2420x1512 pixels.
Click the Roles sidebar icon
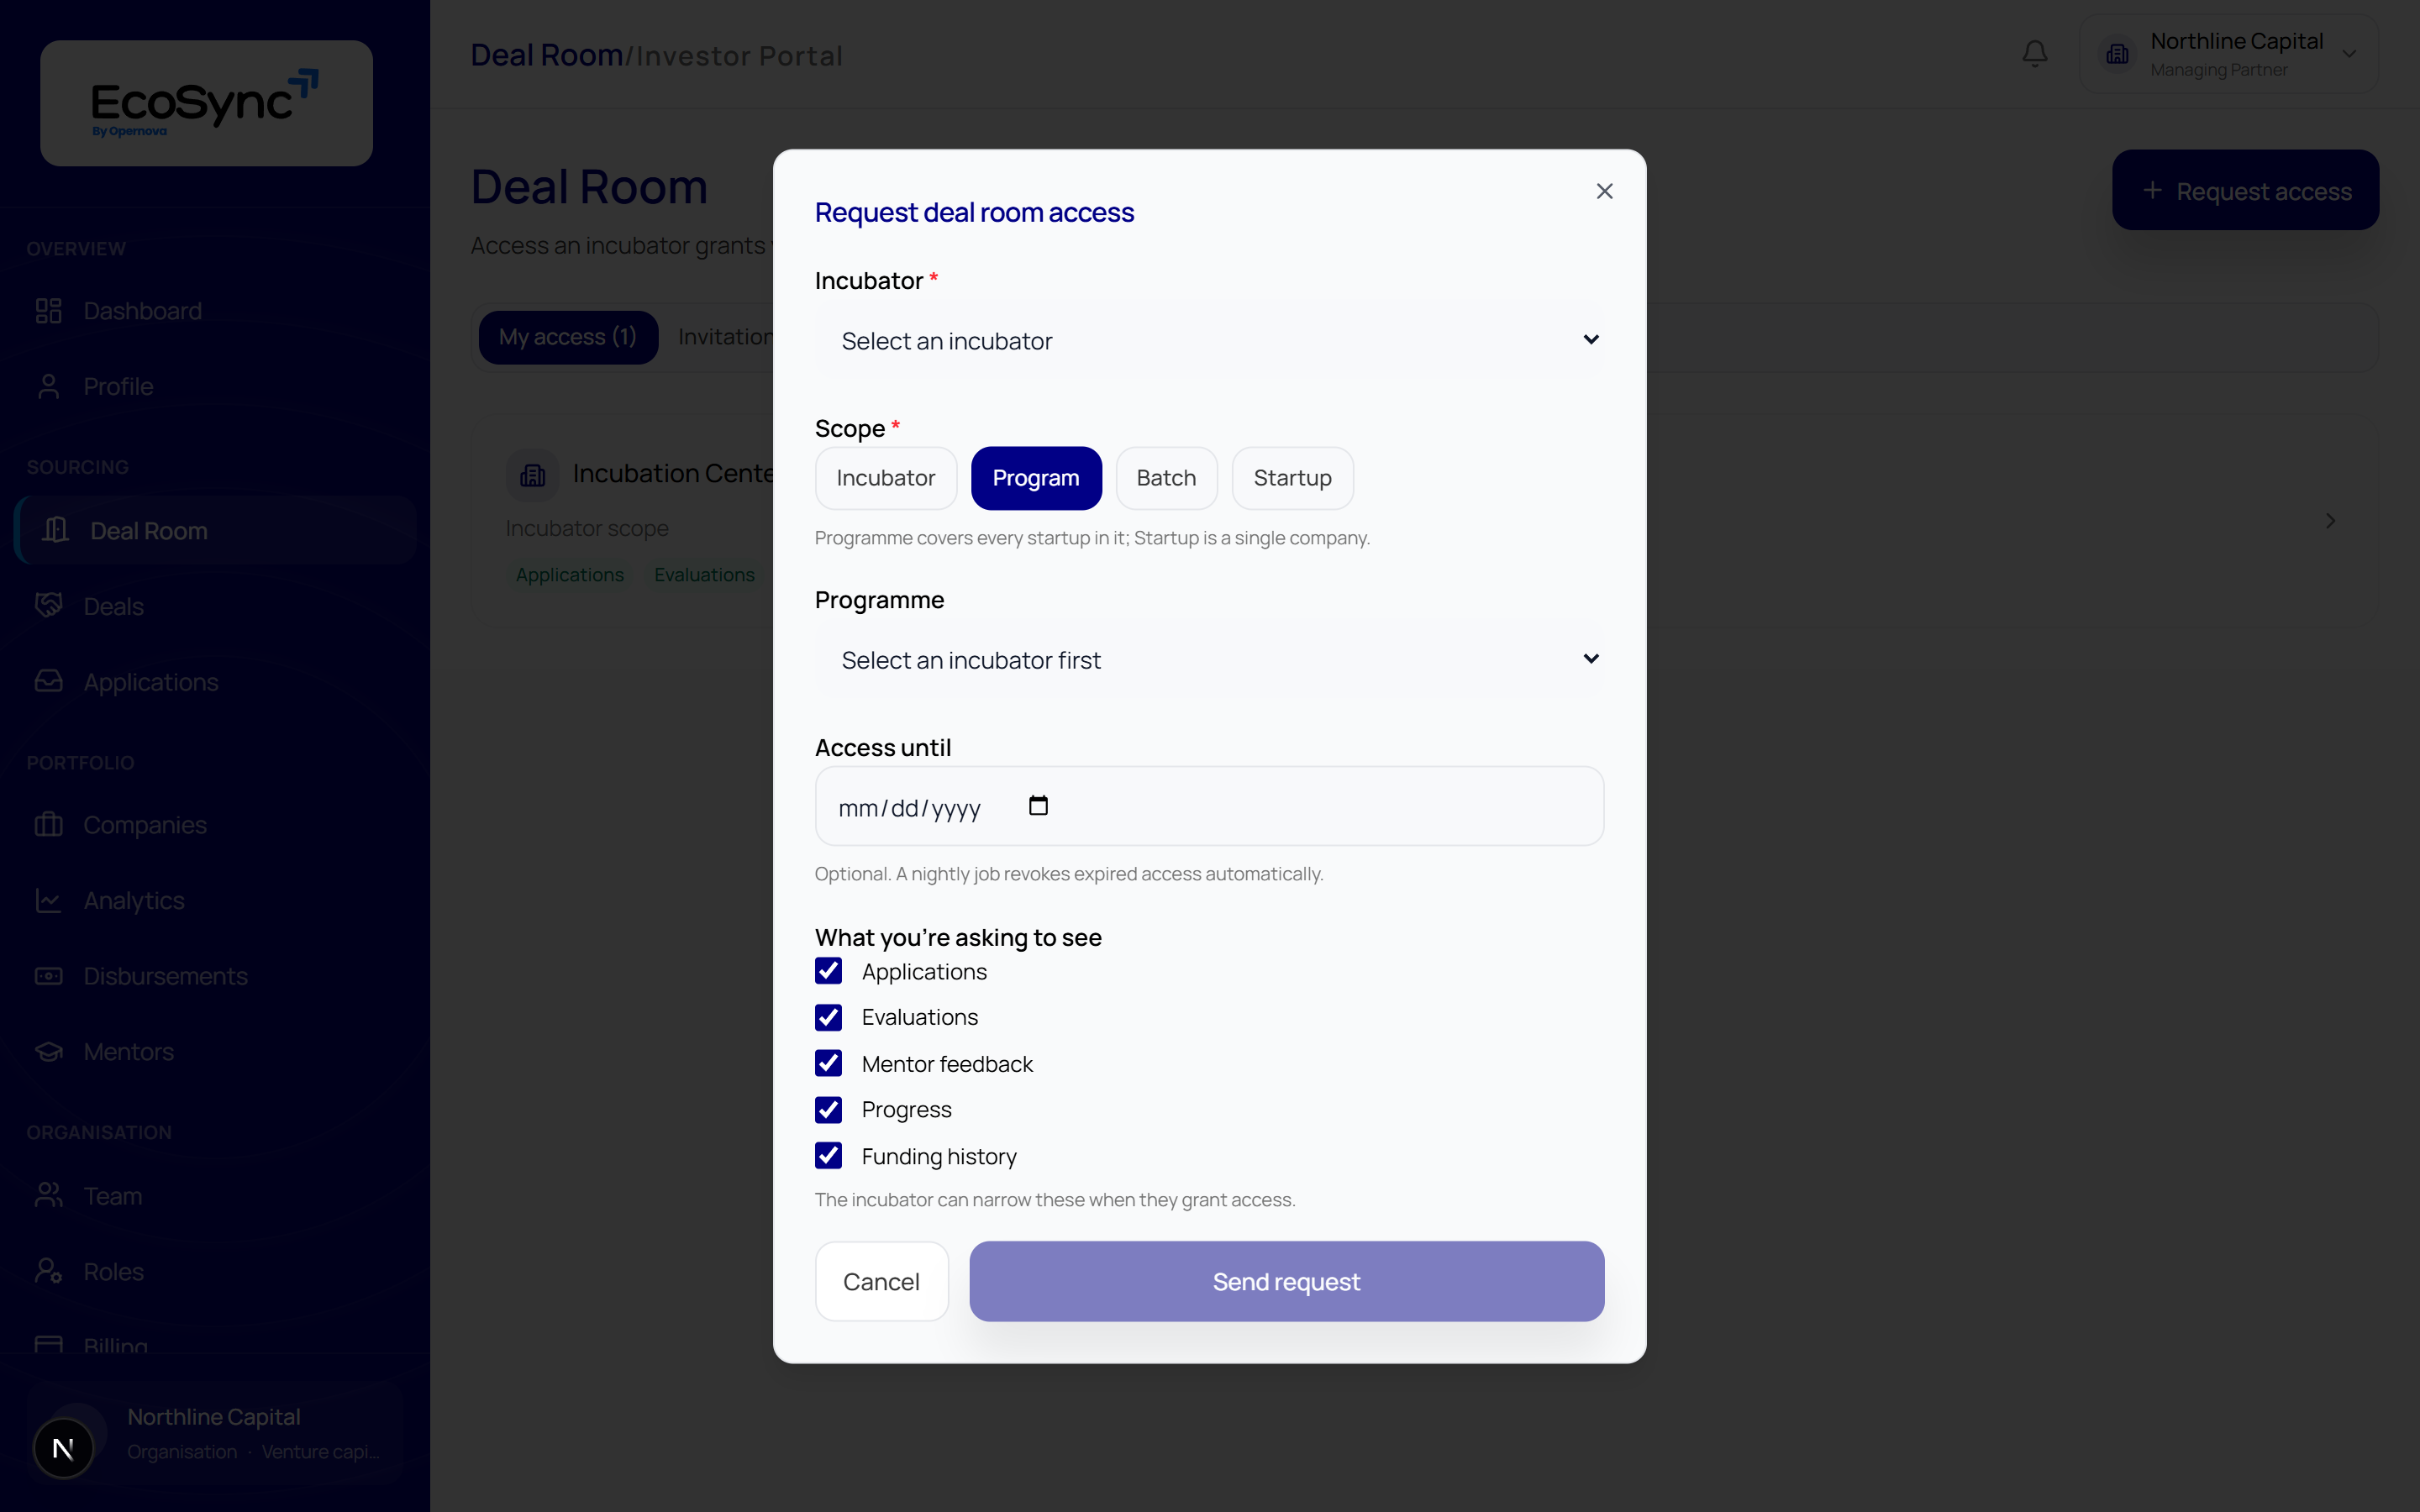48,1271
